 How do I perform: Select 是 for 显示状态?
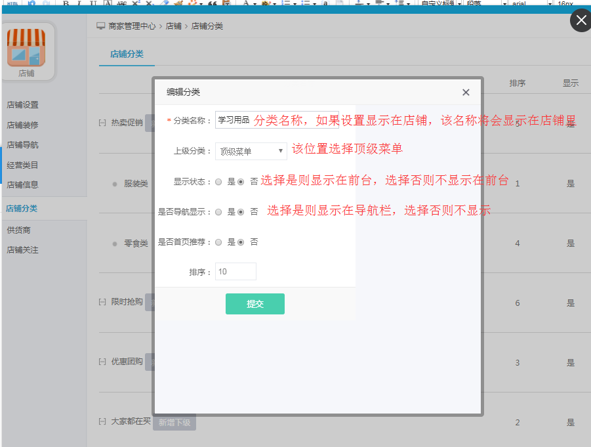pyautogui.click(x=219, y=182)
